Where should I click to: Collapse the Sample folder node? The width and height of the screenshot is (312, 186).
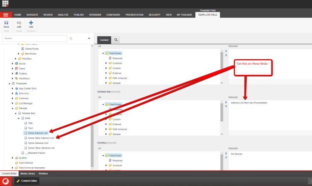[12, 109]
